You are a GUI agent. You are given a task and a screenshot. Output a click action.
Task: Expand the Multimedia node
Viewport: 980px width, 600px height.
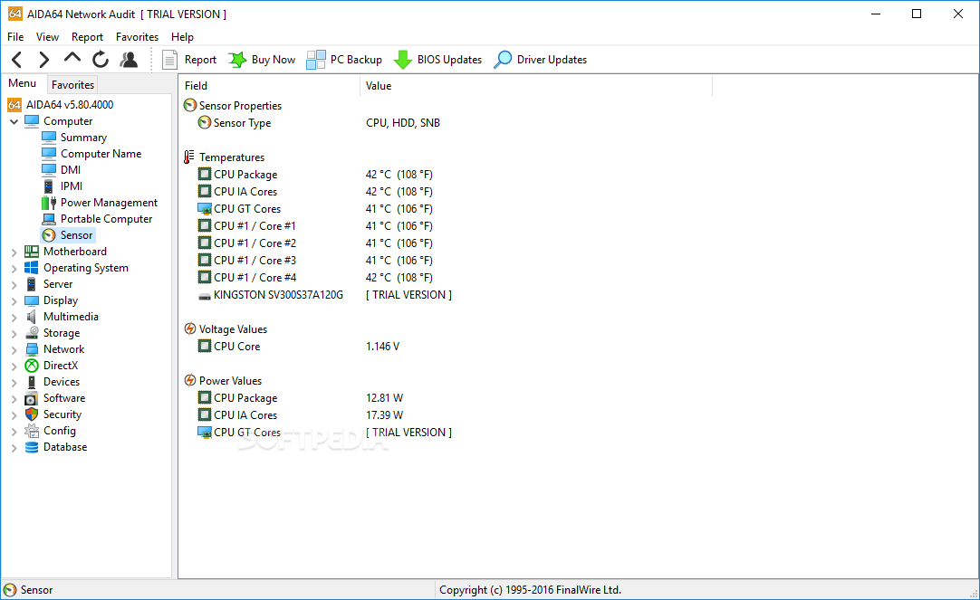(x=14, y=317)
